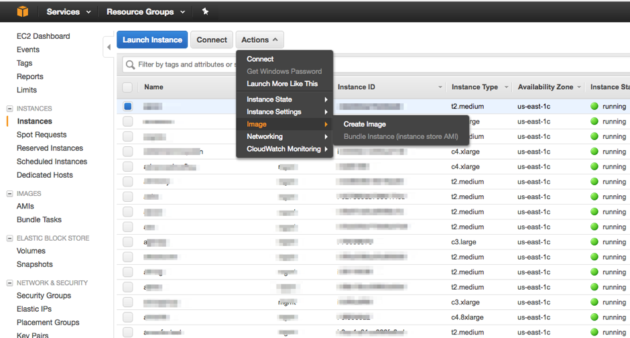Screen dimensions: 630x338
Task: Click the pin shortcut icon in top bar
Action: pos(205,11)
